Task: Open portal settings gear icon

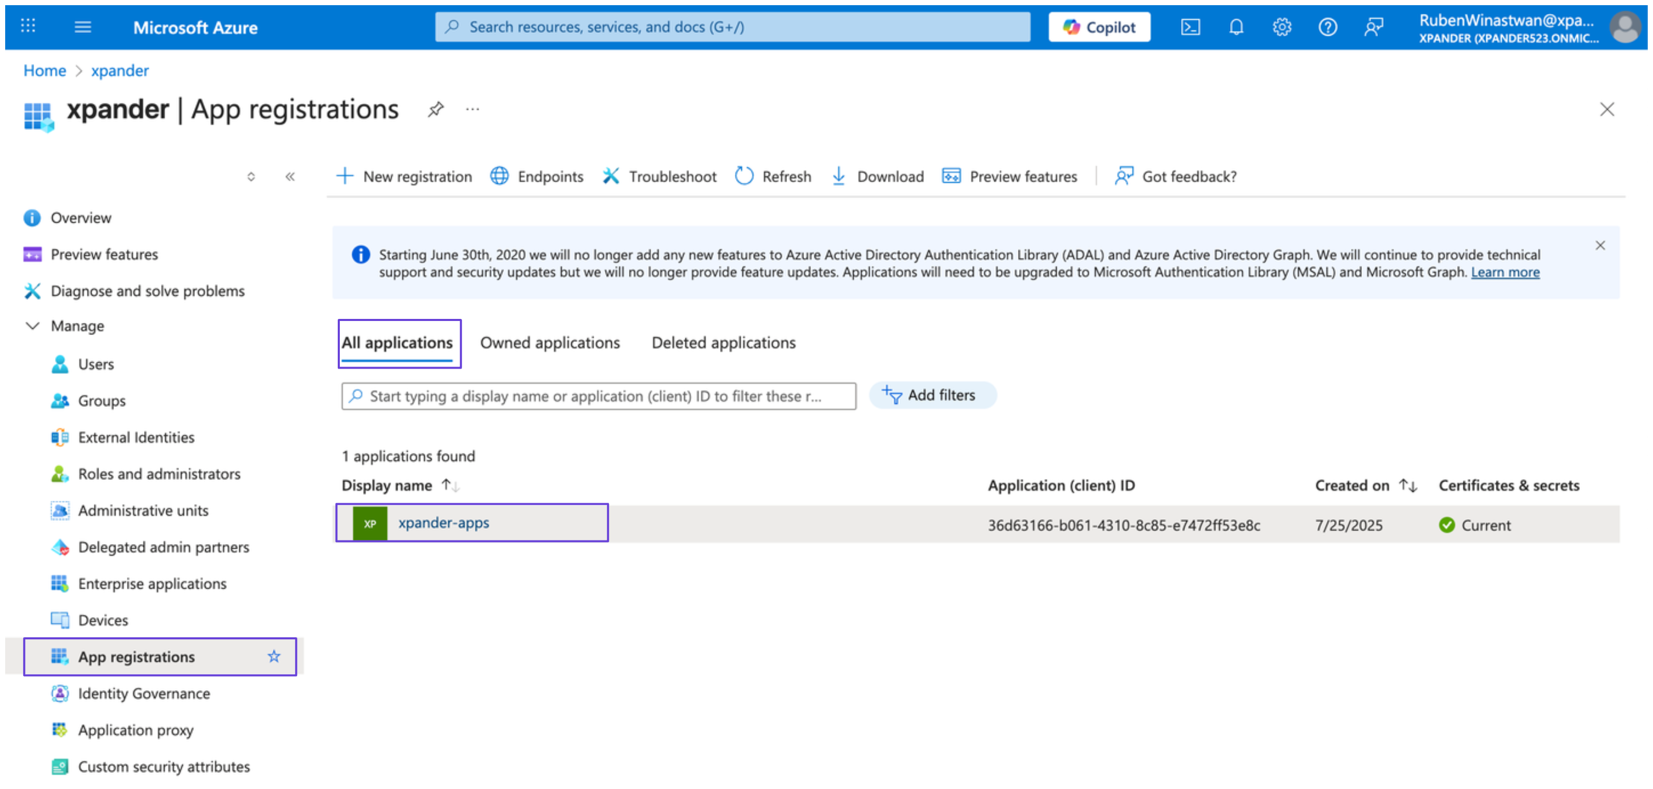Action: (x=1282, y=27)
